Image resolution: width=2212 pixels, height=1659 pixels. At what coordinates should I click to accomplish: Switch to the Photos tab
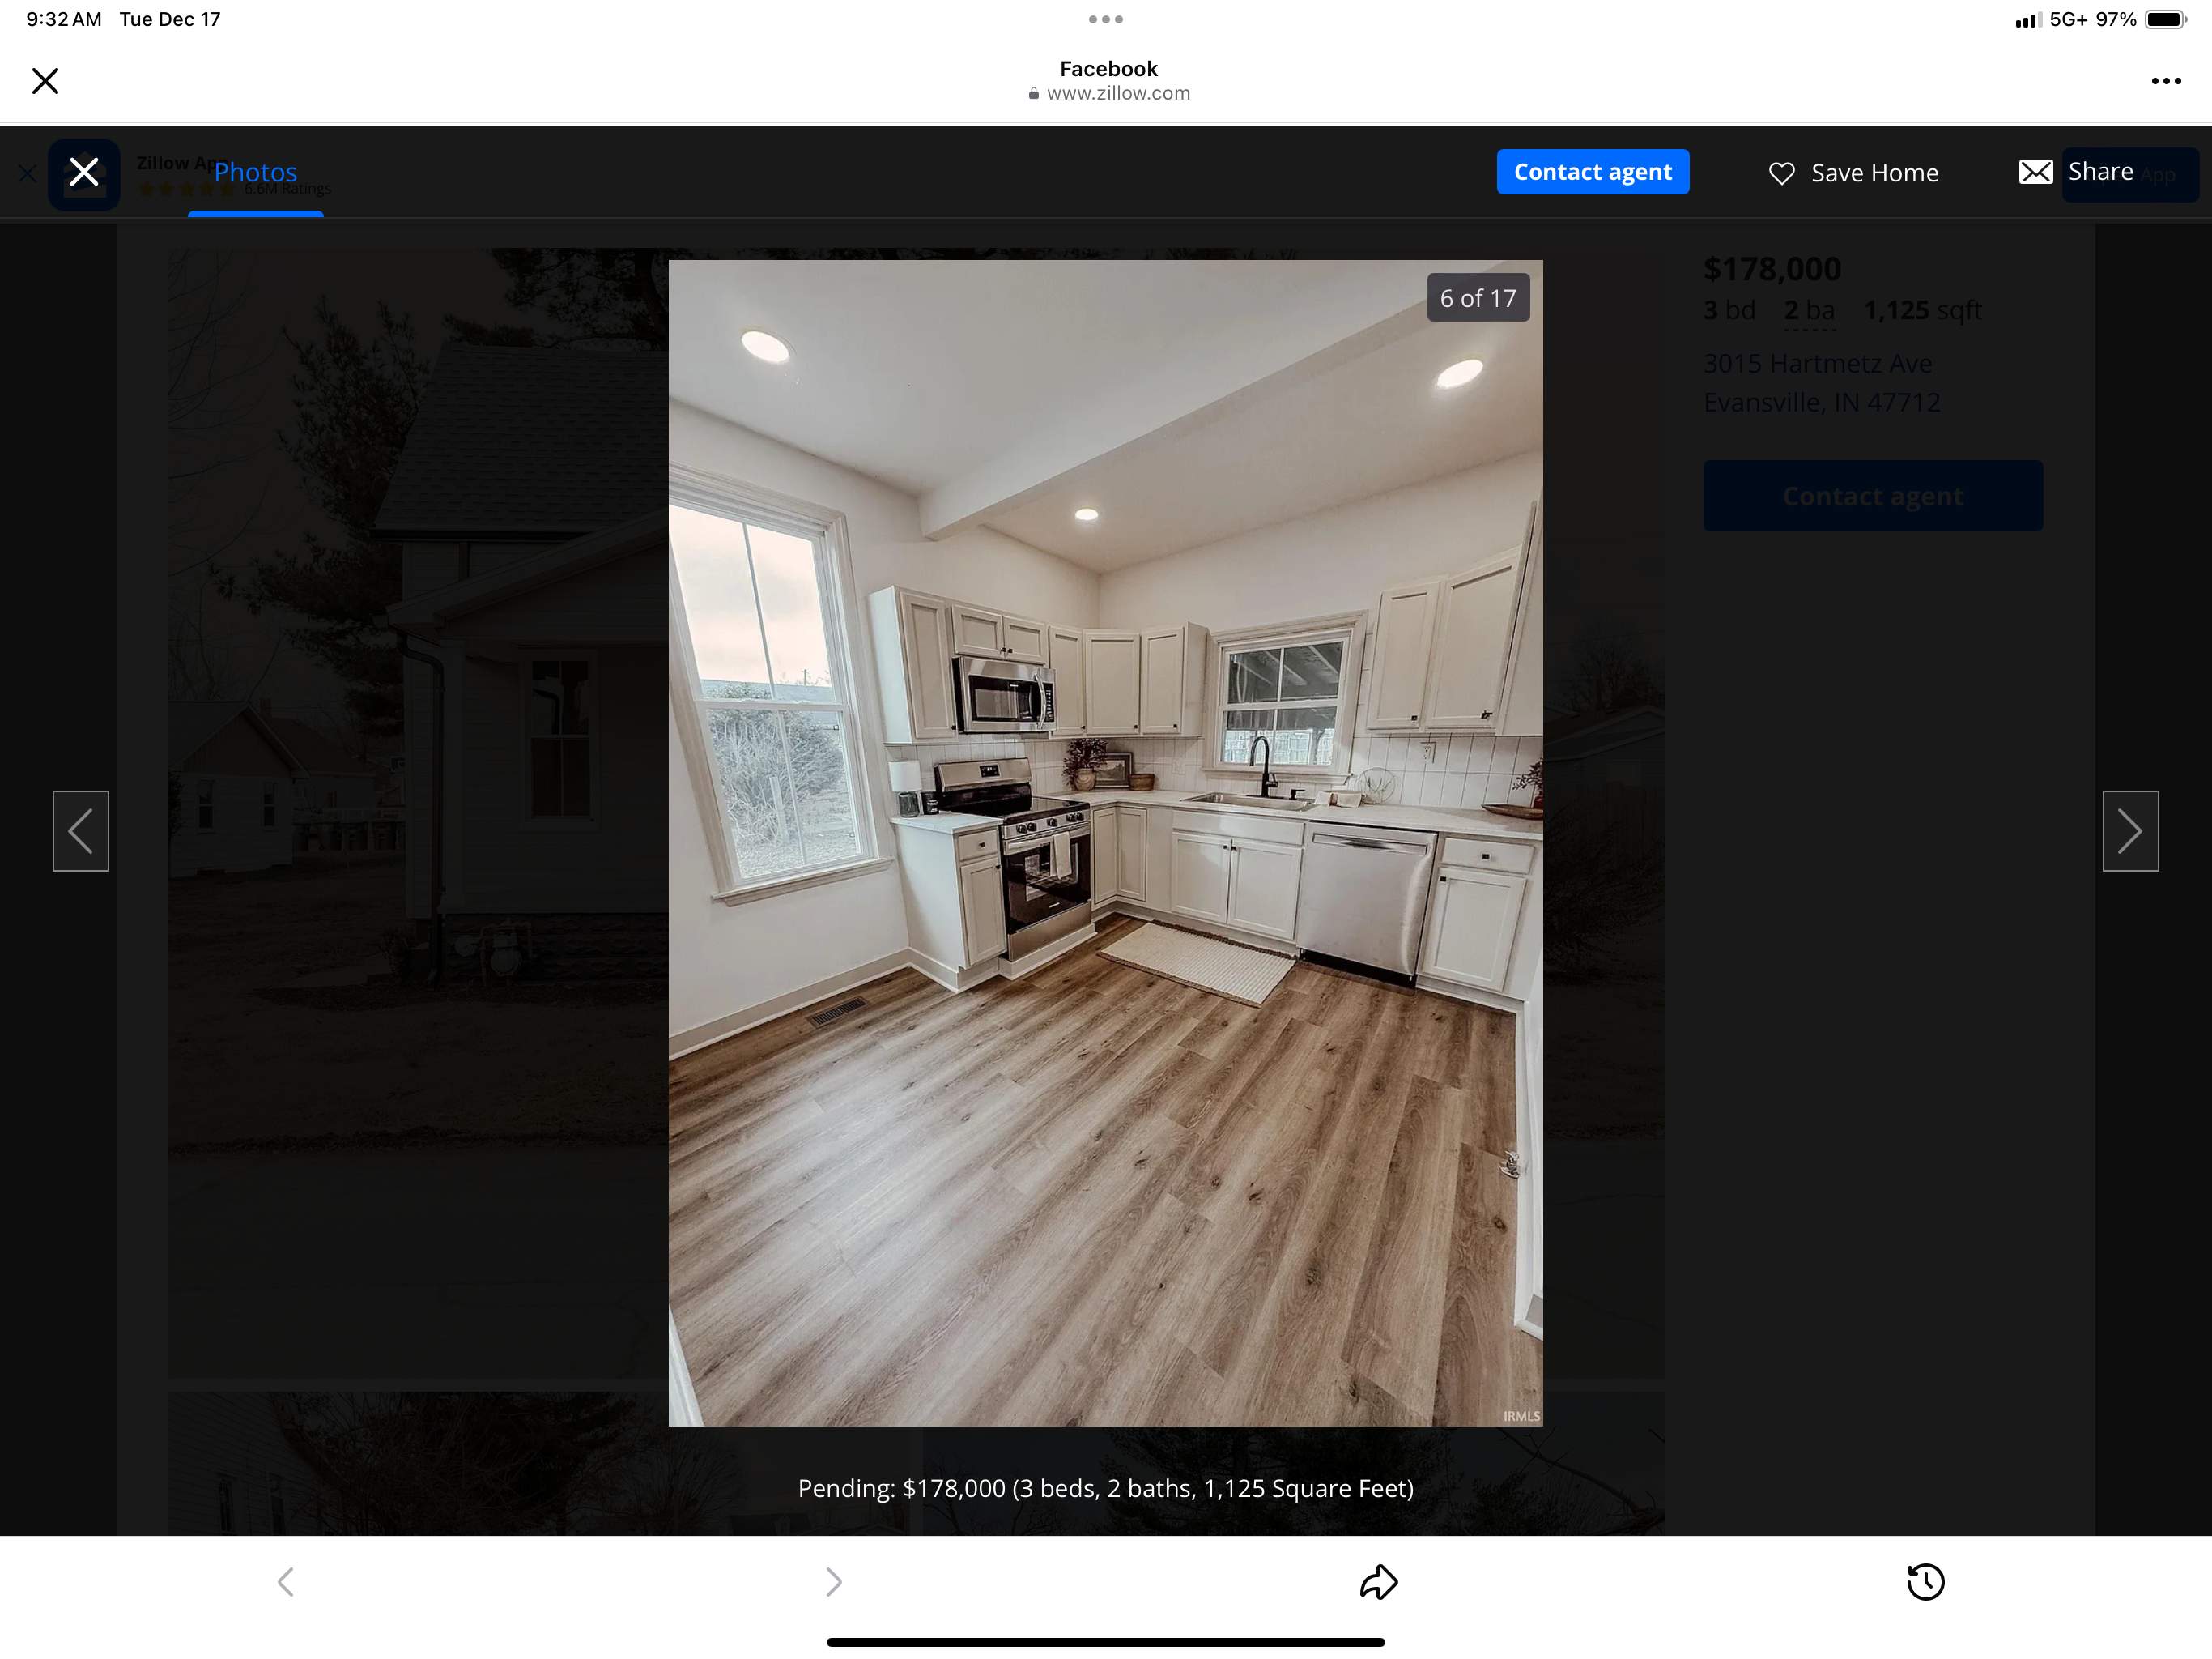255,172
